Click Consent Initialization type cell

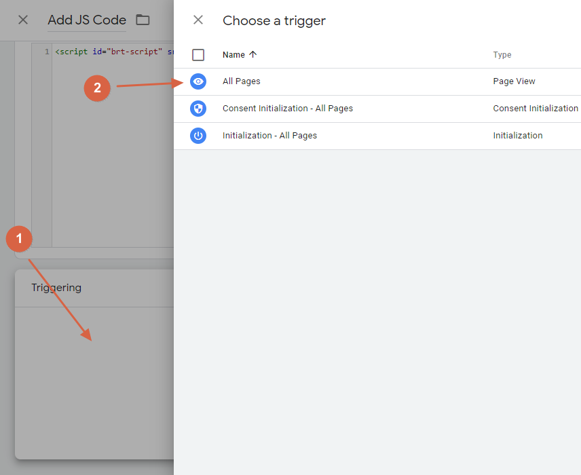click(x=536, y=109)
